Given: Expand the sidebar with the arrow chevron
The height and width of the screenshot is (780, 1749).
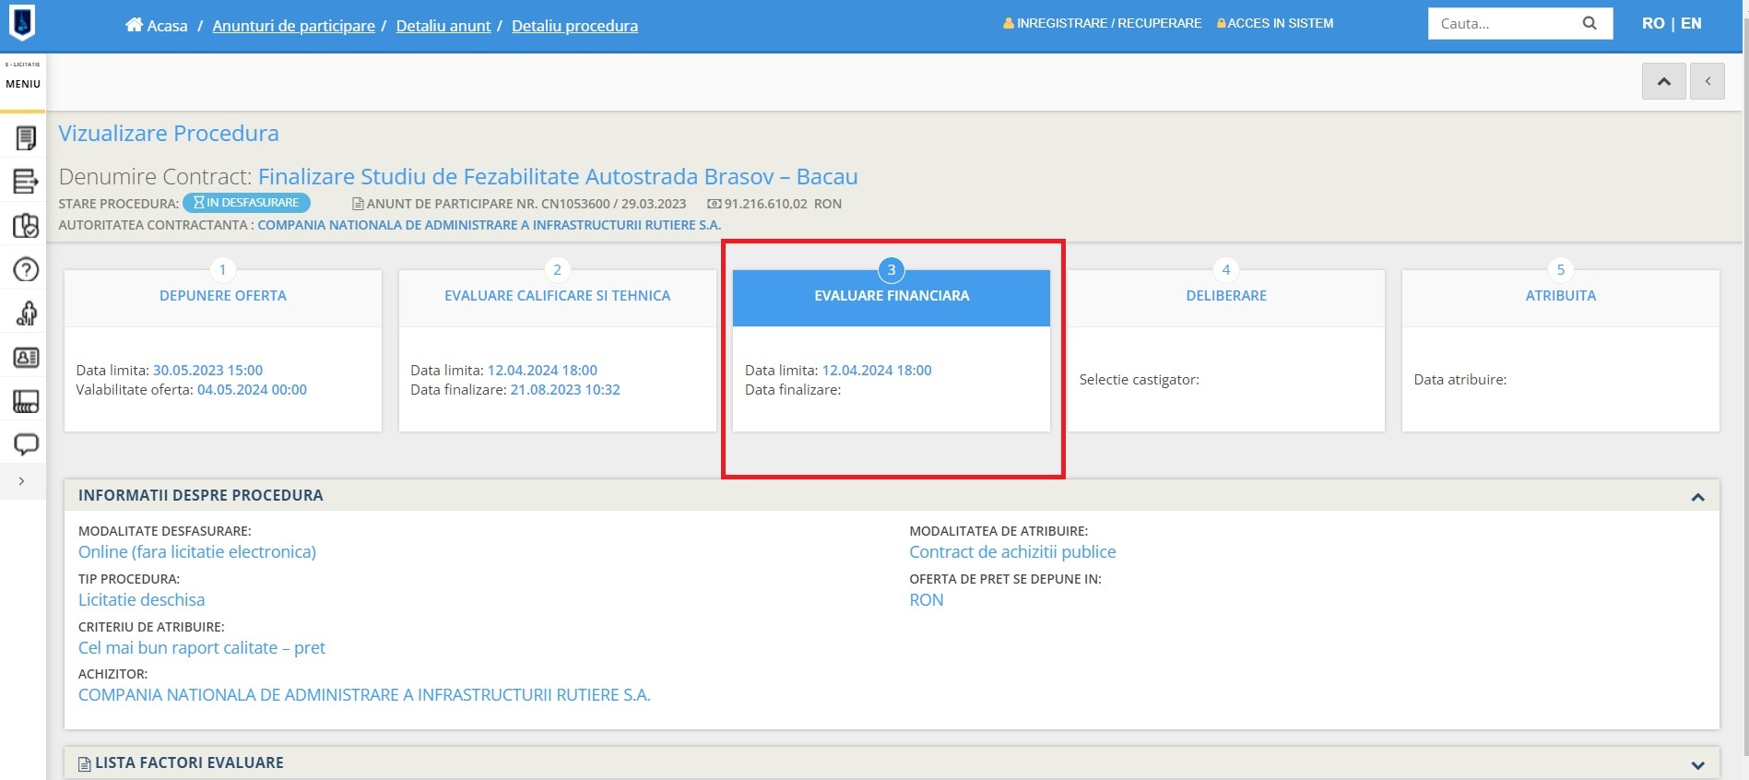Looking at the screenshot, I should [x=22, y=481].
